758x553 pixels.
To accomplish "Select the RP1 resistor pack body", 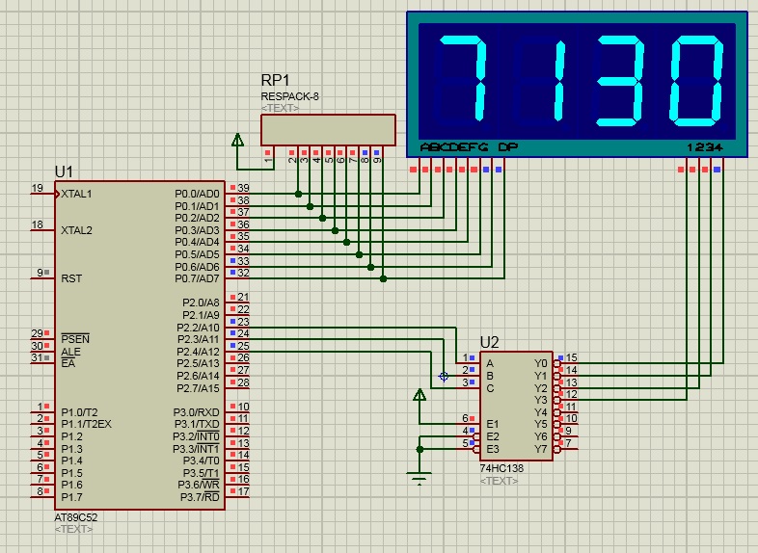I will pos(328,130).
